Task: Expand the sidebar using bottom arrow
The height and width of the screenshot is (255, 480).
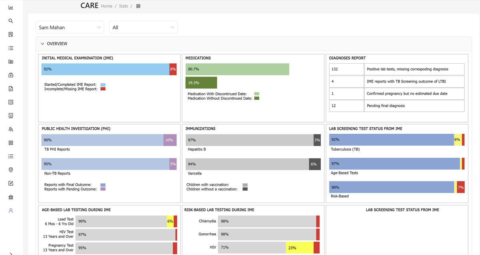Action: pos(11,253)
